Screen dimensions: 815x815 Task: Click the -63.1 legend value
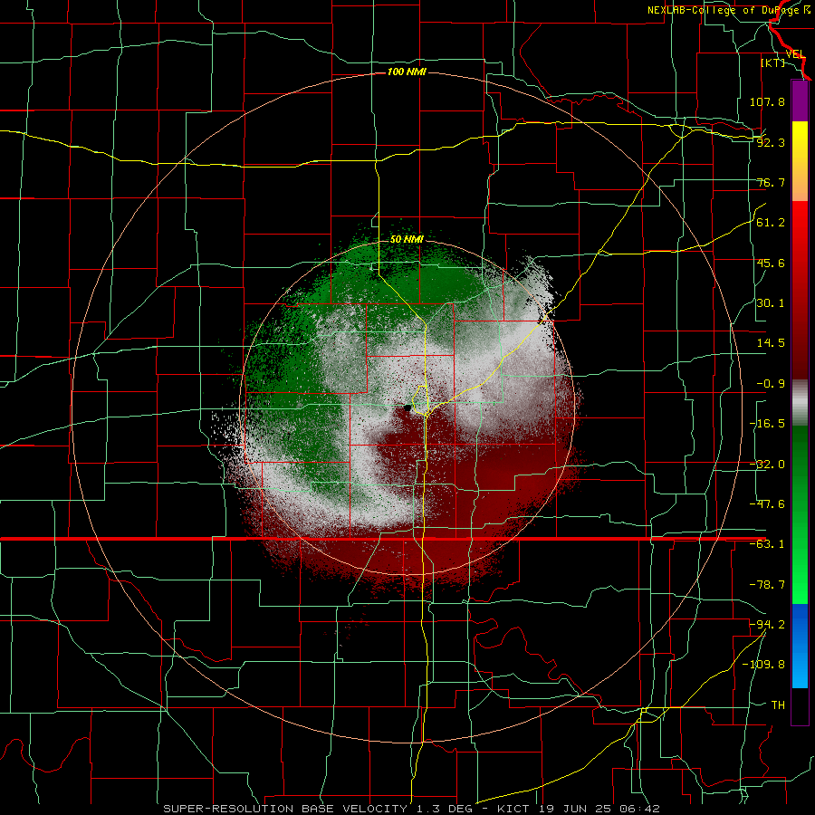point(767,544)
